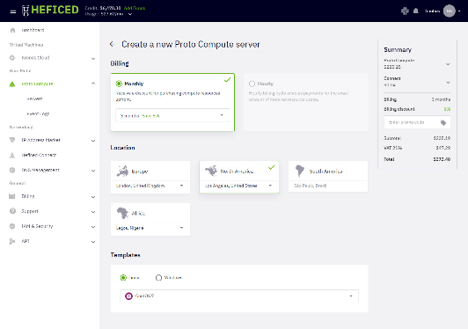Screen dimensions: 468x329
Task: Click the Subtotal amount in Summary
Action: click(x=442, y=138)
